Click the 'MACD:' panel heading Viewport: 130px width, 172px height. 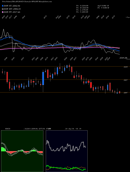[x=8, y=129]
